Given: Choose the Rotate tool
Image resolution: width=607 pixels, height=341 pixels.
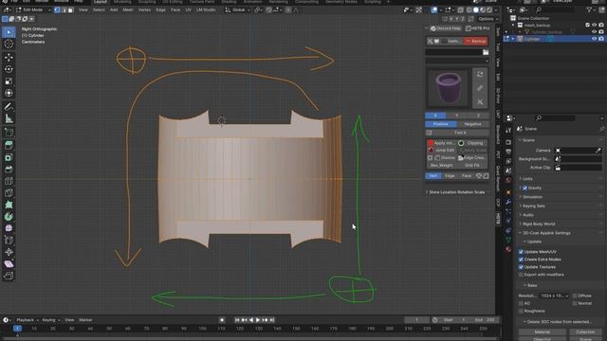Looking at the screenshot, I should click(9, 69).
